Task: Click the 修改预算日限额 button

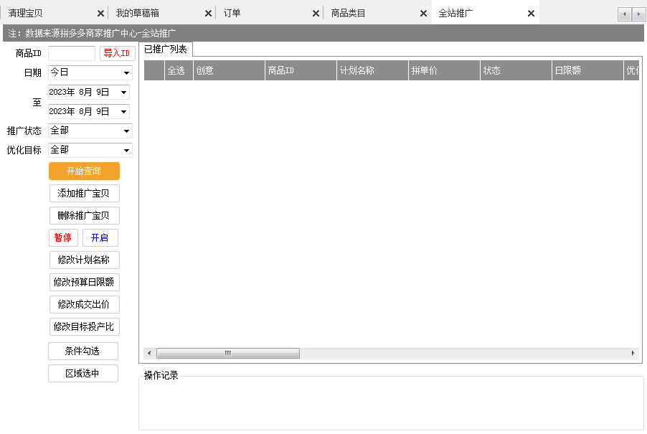Action: (x=84, y=282)
